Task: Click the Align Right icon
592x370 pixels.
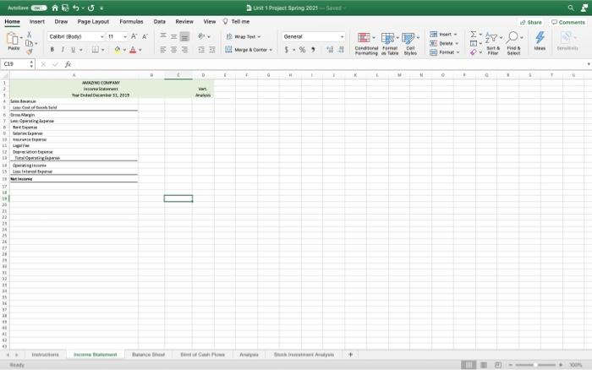Action: tap(184, 49)
